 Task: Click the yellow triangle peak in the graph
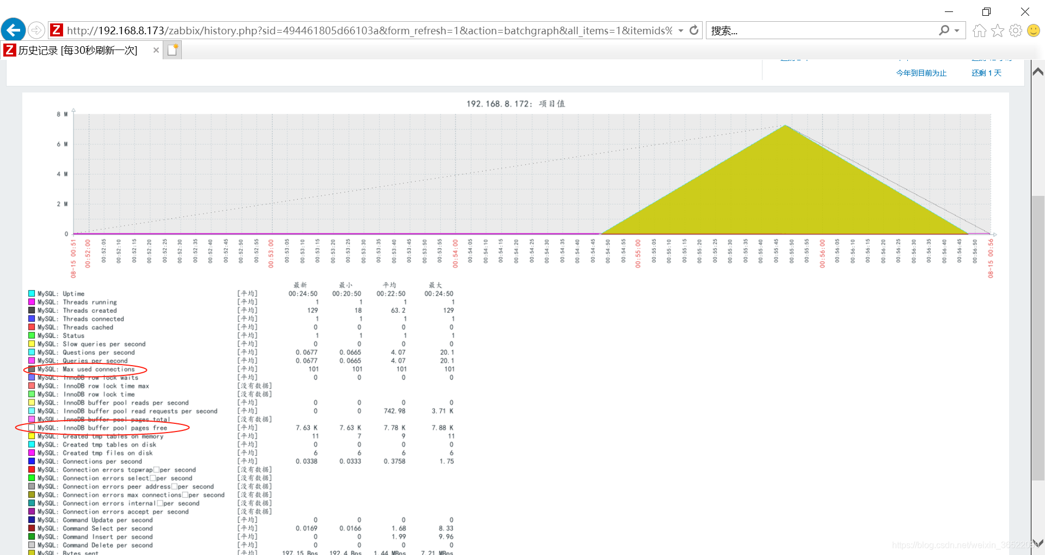coord(785,126)
